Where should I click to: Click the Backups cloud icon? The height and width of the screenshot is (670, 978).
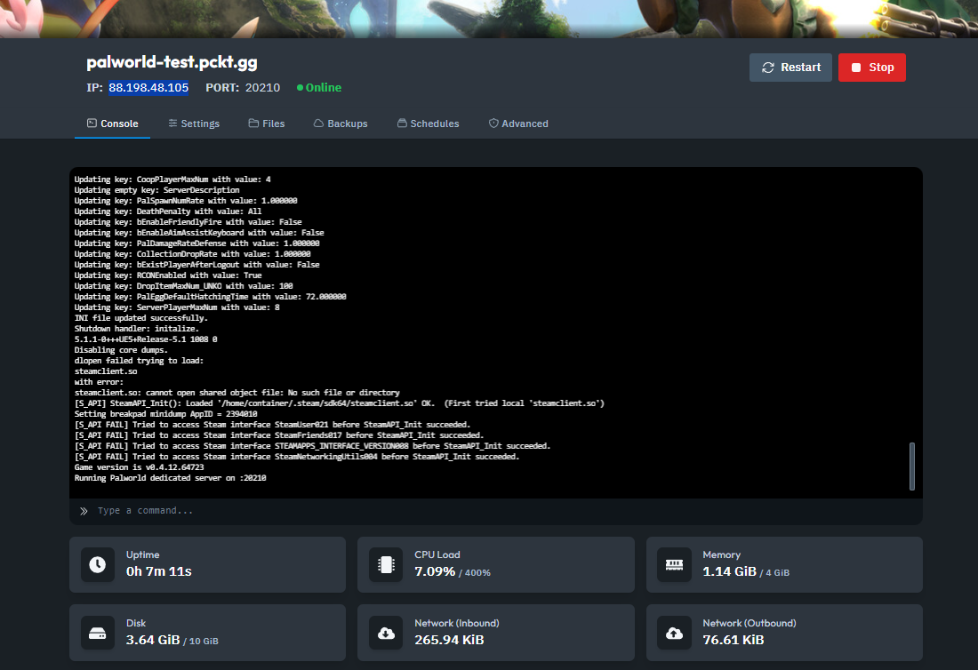tap(318, 123)
